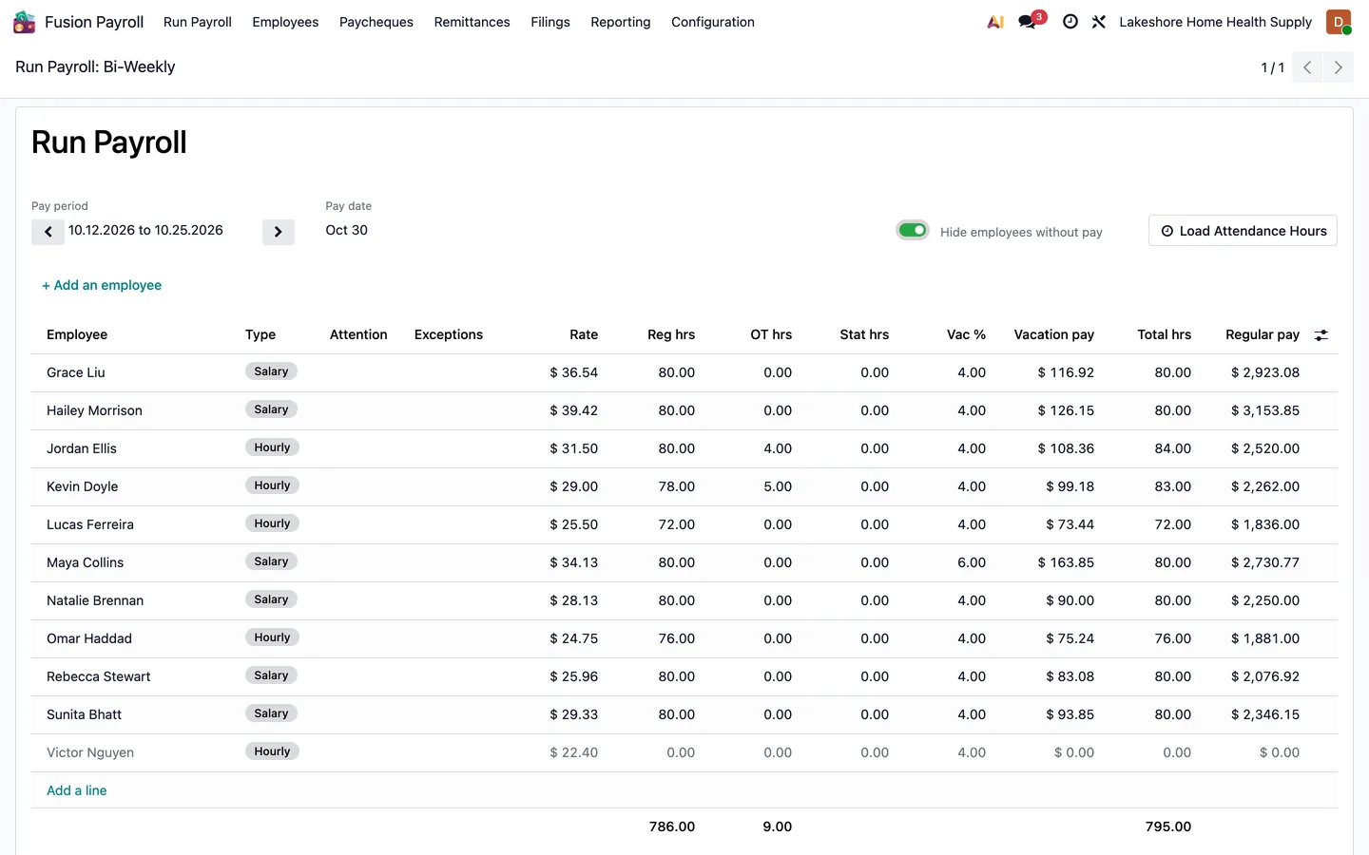Click Kevin Doyle Reg hrs 78.00 cell

coord(677,486)
